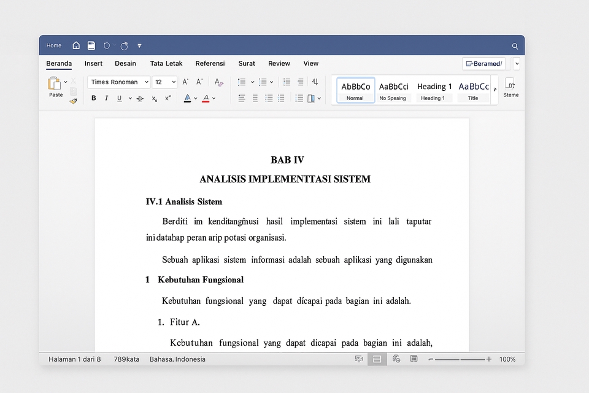This screenshot has width=589, height=393.
Task: Select the strikethrough icon
Action: tap(141, 98)
